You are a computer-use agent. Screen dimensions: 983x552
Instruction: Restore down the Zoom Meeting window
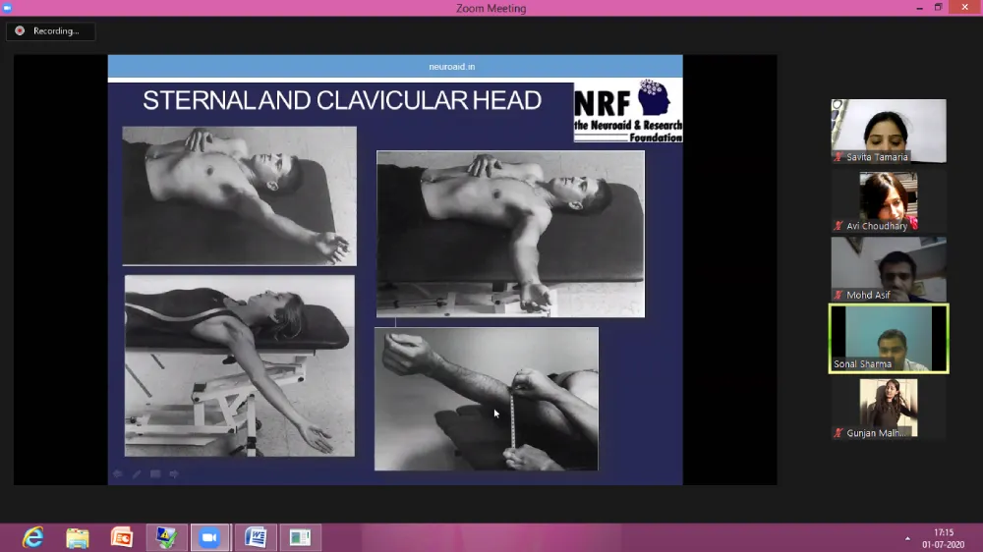click(938, 8)
